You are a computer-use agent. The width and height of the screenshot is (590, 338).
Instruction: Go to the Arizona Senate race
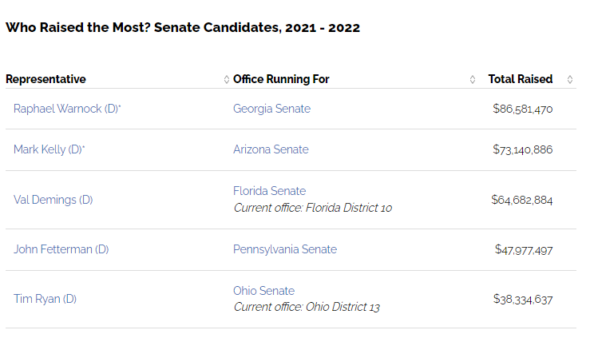(x=271, y=149)
